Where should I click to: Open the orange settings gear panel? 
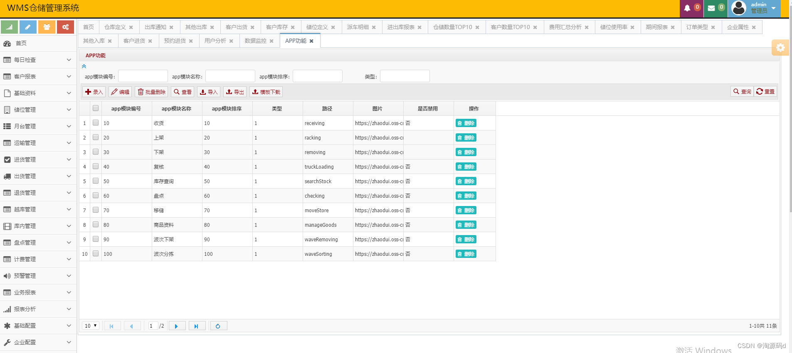780,47
